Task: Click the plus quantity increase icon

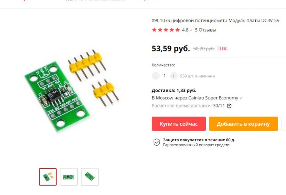Action: point(174,76)
